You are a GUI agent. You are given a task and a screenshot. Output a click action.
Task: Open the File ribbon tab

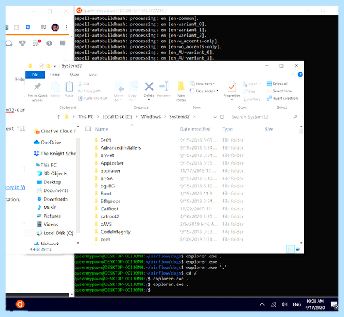point(35,75)
